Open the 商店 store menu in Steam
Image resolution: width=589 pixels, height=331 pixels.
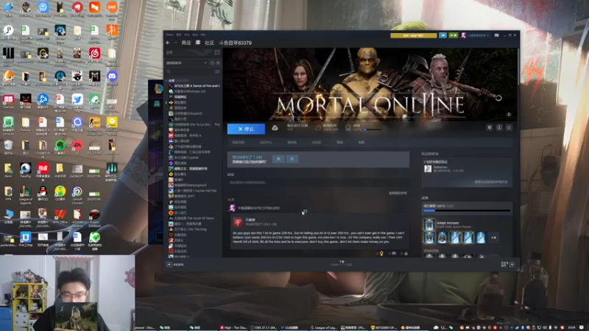point(186,43)
